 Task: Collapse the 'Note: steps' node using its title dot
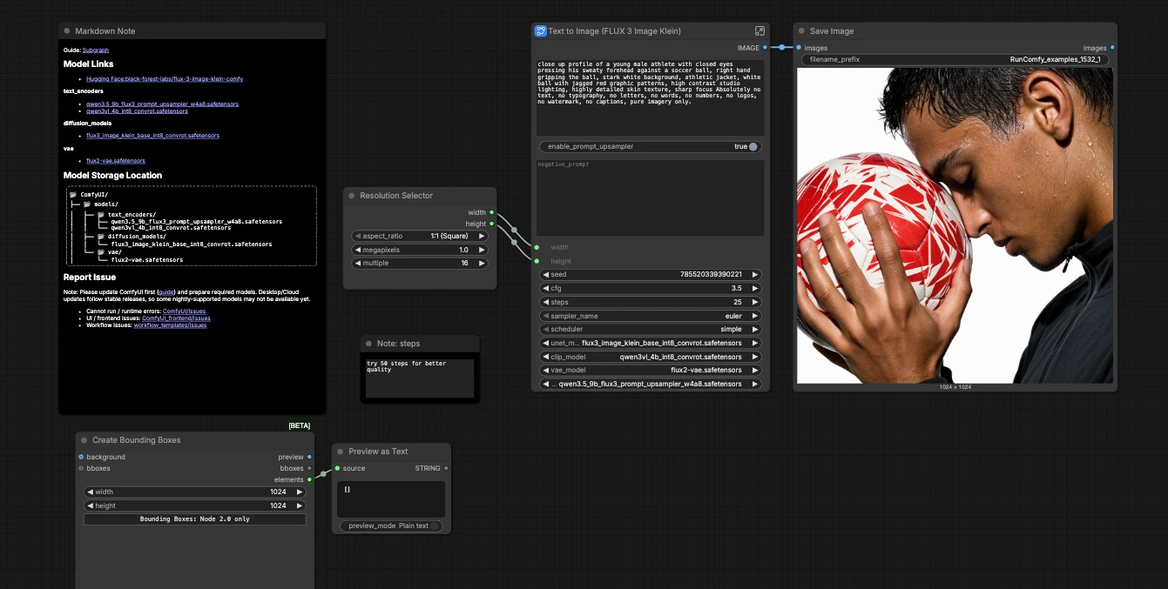coord(369,344)
